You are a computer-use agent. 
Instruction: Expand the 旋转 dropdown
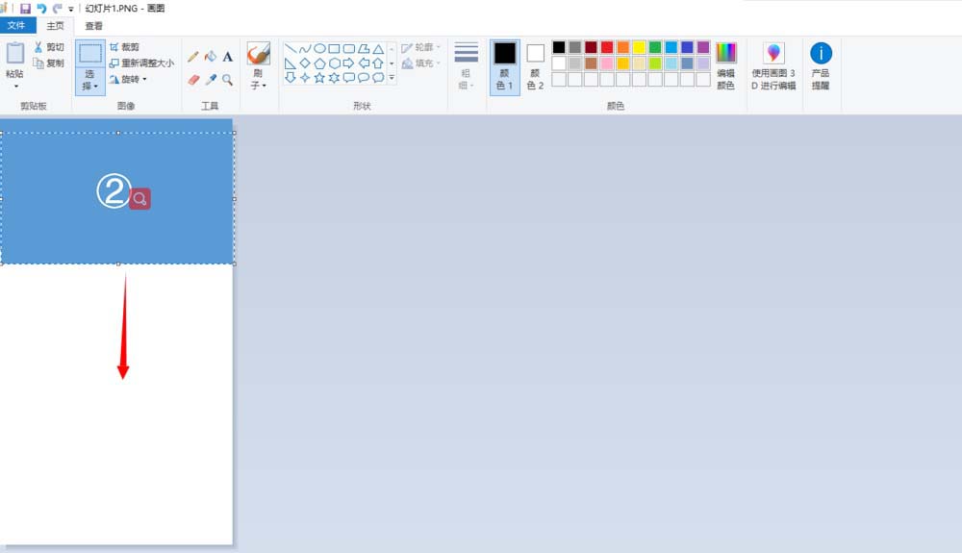coord(129,79)
